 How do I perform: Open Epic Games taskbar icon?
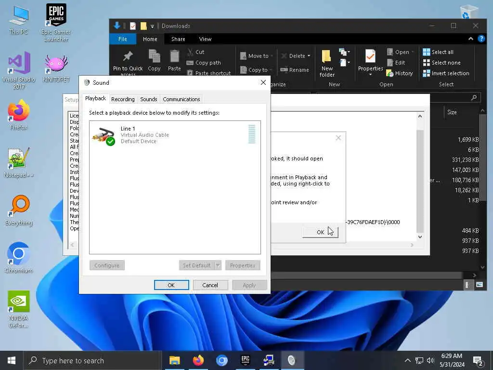(245, 360)
